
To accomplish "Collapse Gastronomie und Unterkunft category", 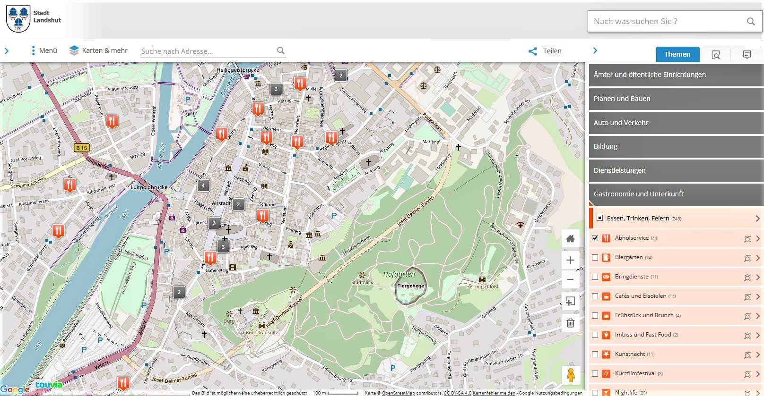I will (x=676, y=194).
